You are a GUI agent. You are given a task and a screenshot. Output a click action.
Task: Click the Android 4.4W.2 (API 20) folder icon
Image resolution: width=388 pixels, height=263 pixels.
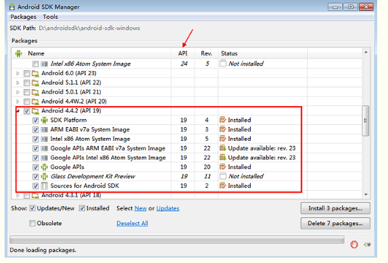click(35, 101)
